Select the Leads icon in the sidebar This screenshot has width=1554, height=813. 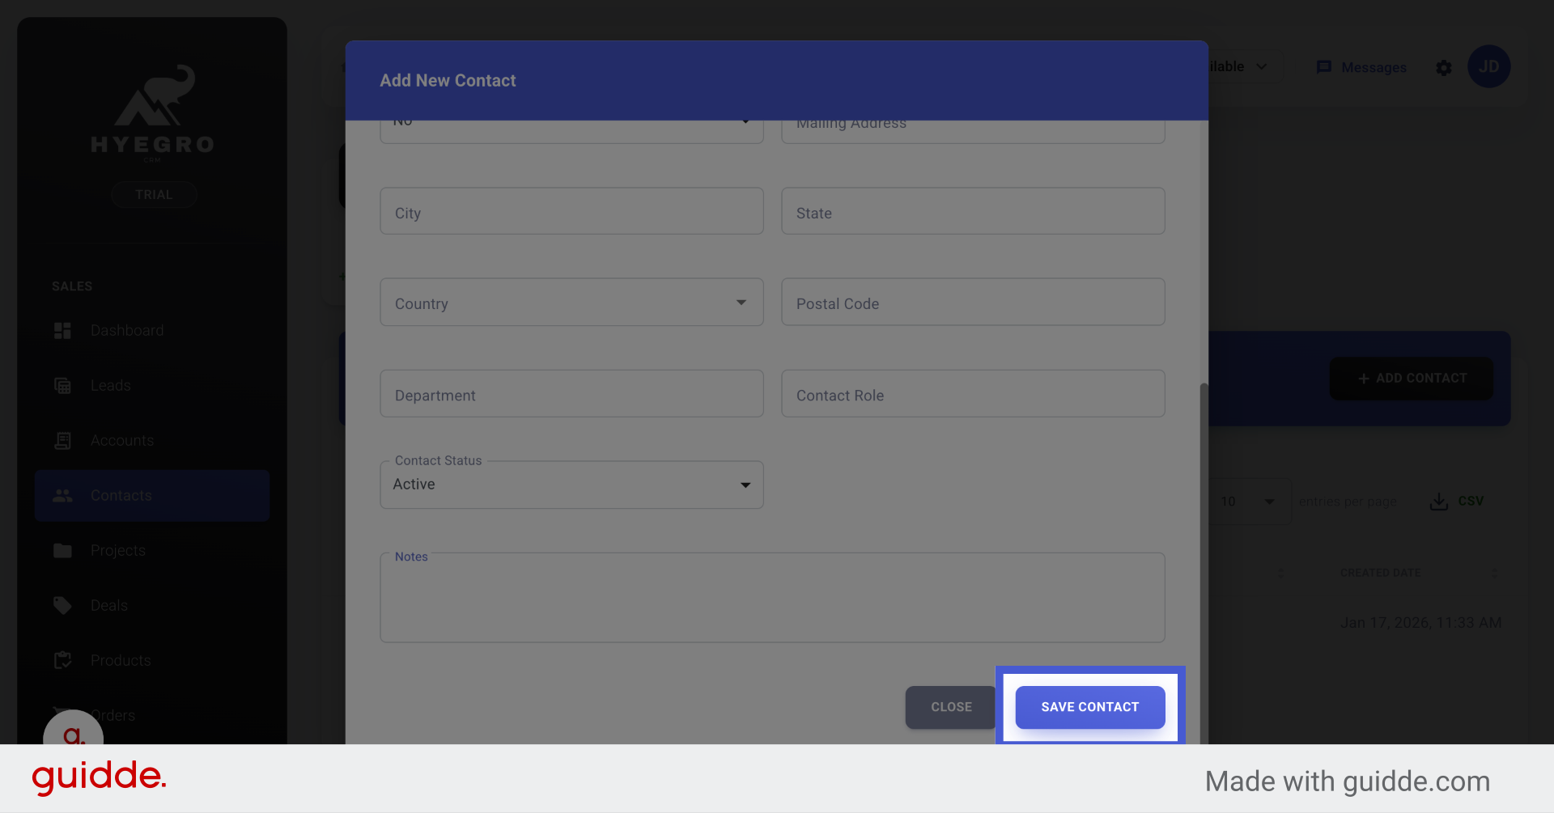62,385
